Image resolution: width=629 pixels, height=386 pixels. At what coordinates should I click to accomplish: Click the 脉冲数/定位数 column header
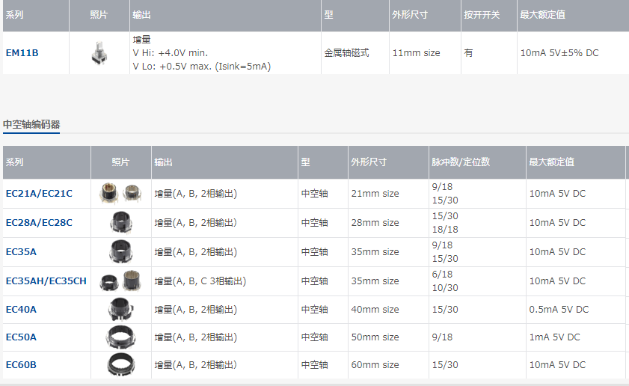point(461,162)
